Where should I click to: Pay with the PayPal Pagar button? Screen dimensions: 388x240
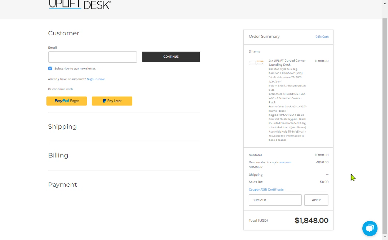pyautogui.click(x=66, y=101)
